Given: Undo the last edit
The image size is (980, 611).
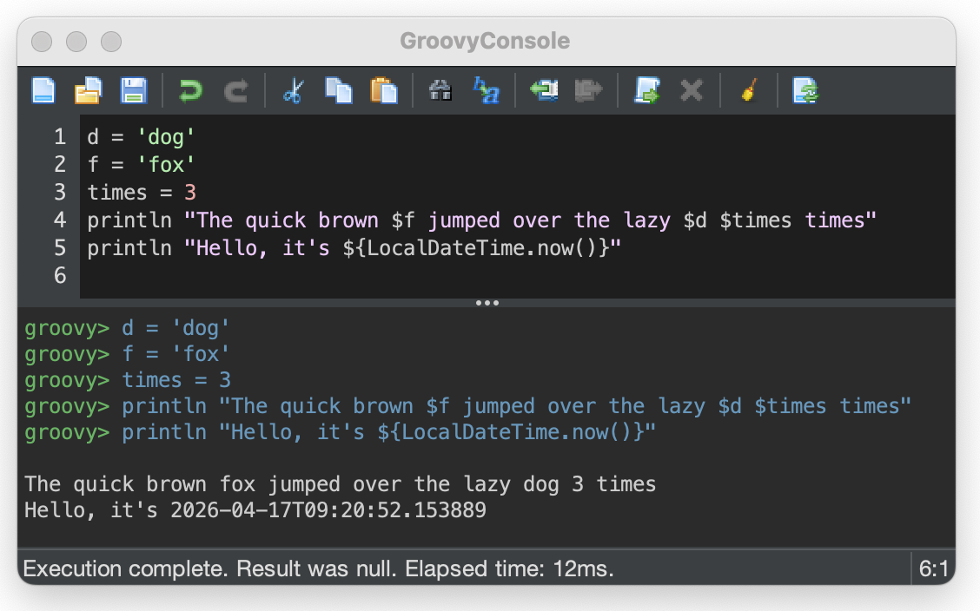Looking at the screenshot, I should point(190,90).
